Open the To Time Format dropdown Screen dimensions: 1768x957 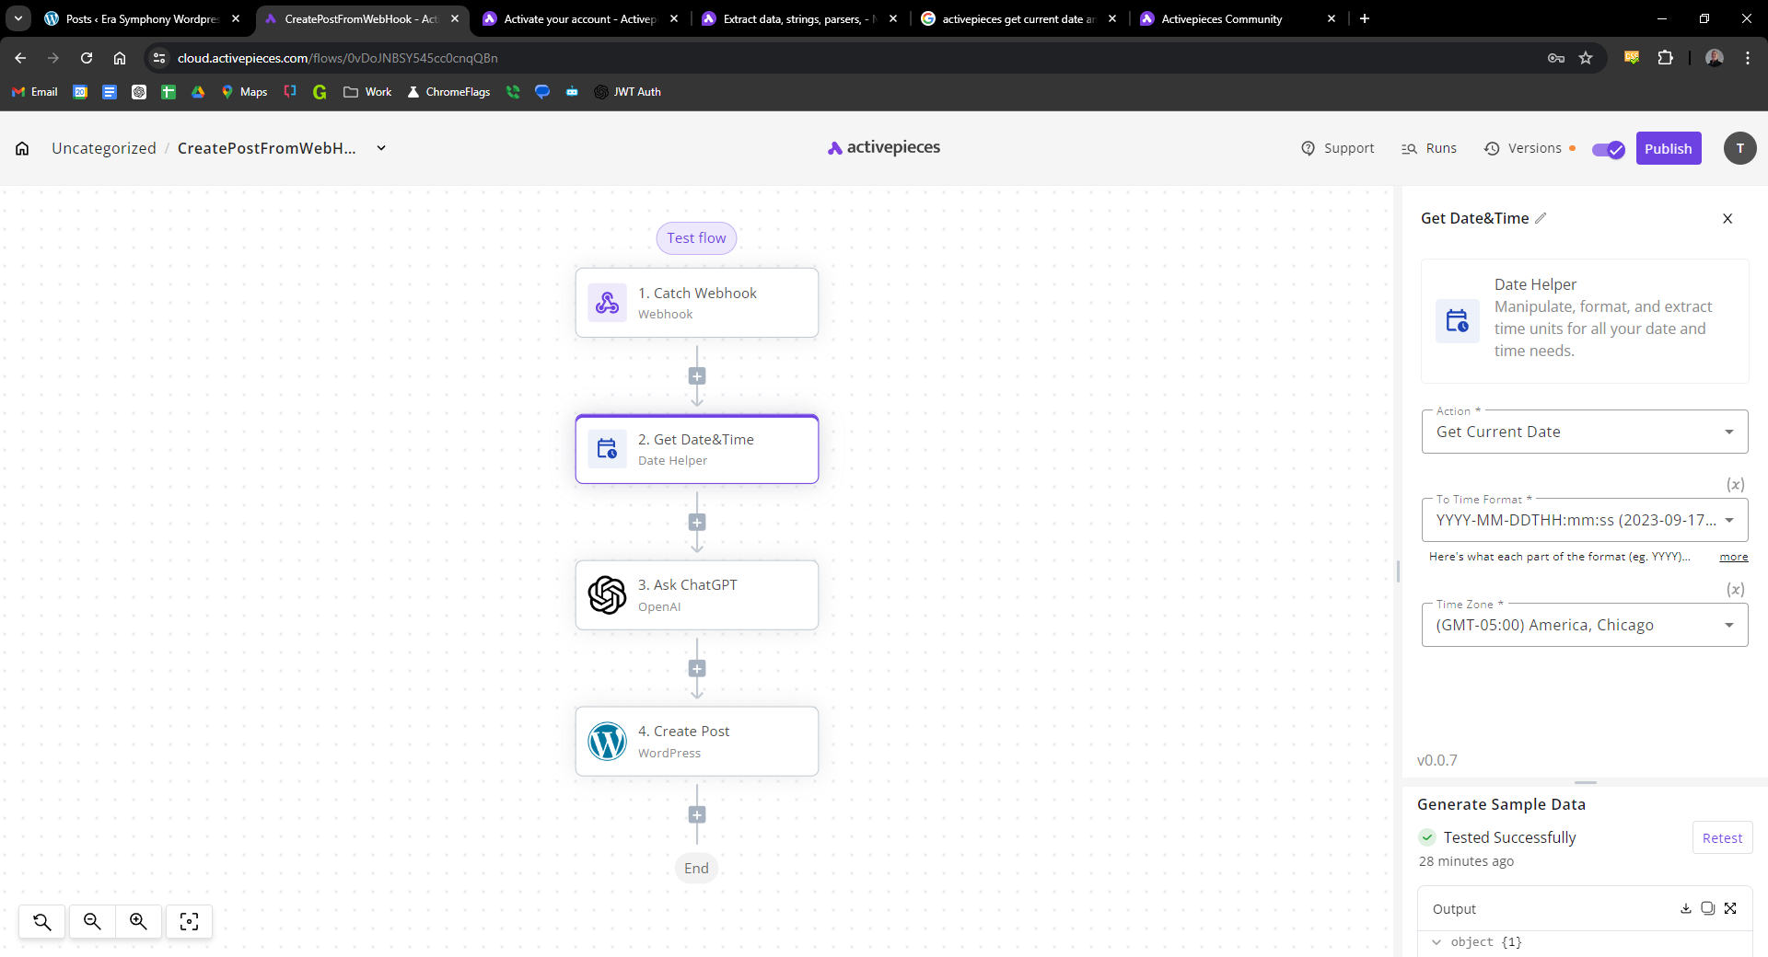[x=1585, y=520]
